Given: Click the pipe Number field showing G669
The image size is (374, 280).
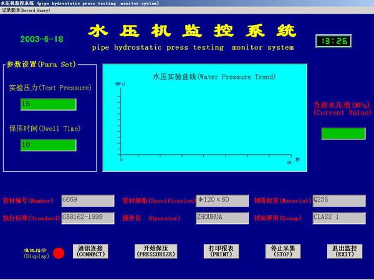Looking at the screenshot, I should pyautogui.click(x=87, y=200).
